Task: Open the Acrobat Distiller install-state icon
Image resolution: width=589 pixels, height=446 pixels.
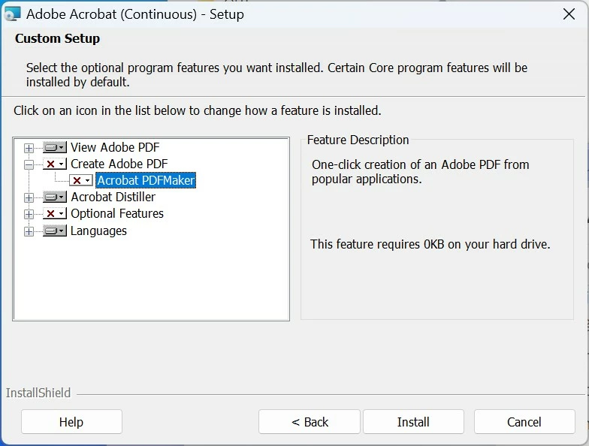Action: [55, 197]
